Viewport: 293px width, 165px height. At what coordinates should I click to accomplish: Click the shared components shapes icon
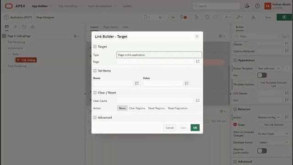[253, 17]
